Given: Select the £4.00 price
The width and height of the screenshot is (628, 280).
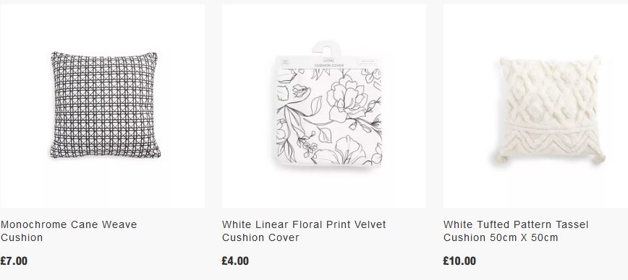Looking at the screenshot, I should [235, 261].
